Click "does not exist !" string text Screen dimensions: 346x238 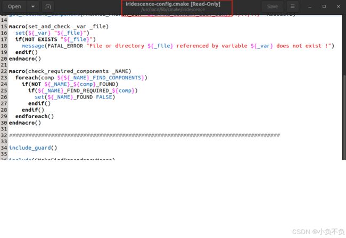pos(303,46)
